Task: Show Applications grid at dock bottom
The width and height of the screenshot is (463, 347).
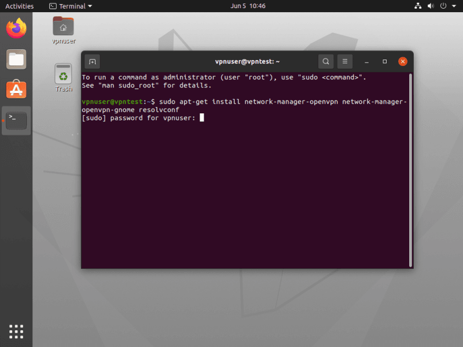Action: tap(16, 331)
